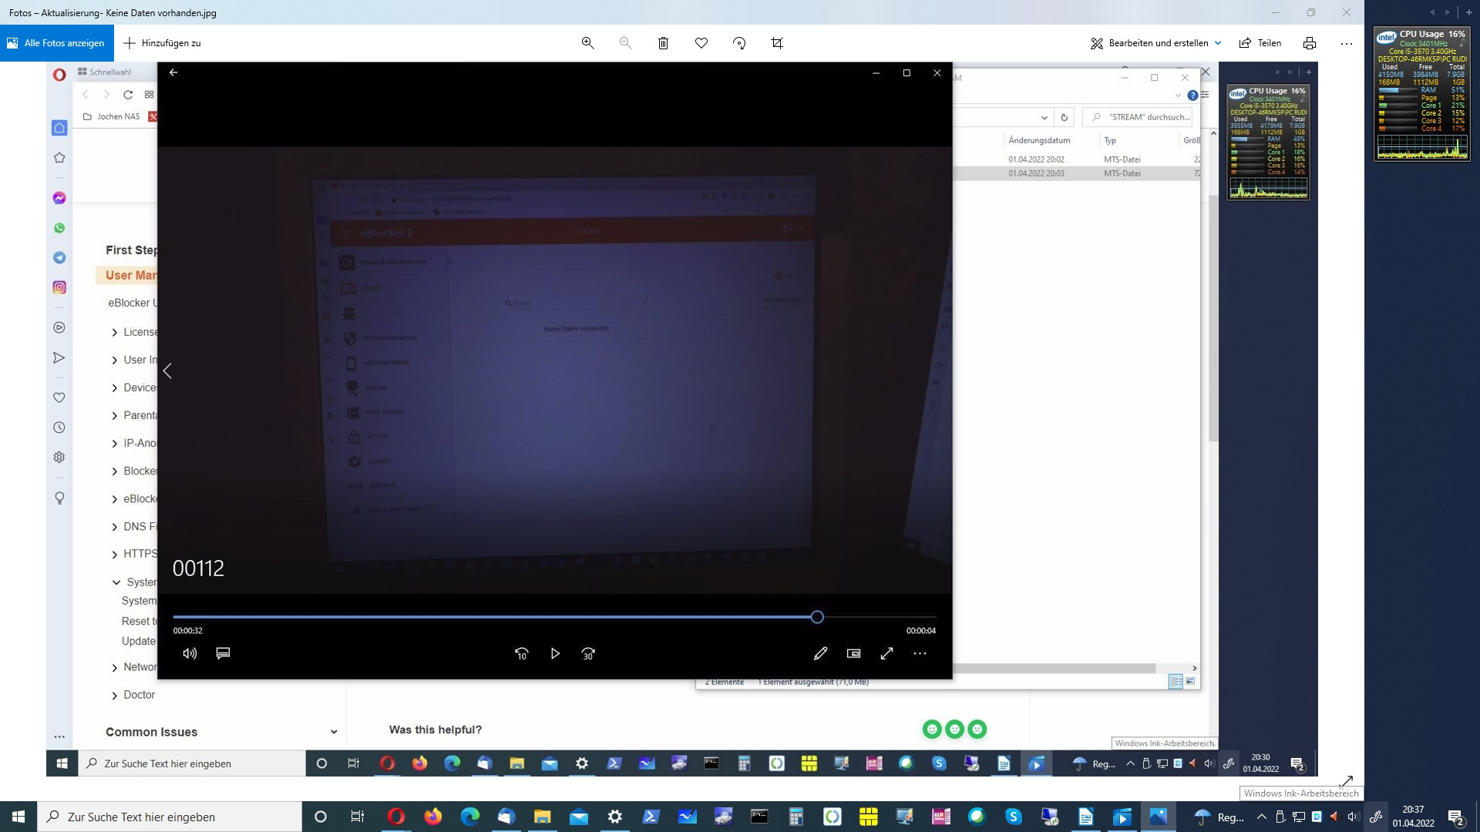Refresh the Explorer folder view

coord(1064,117)
